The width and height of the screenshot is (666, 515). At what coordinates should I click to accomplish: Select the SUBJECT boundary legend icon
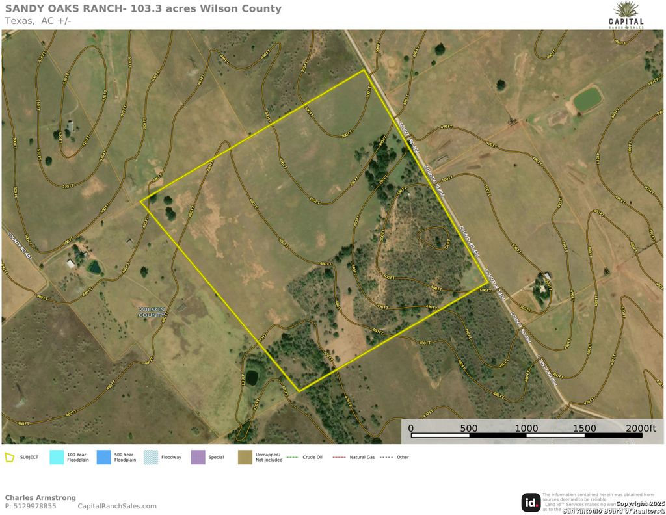coord(11,457)
